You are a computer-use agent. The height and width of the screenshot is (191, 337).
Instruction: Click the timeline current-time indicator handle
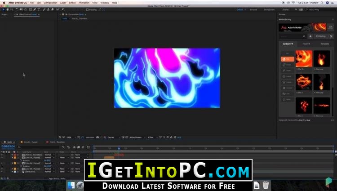[x=119, y=148]
